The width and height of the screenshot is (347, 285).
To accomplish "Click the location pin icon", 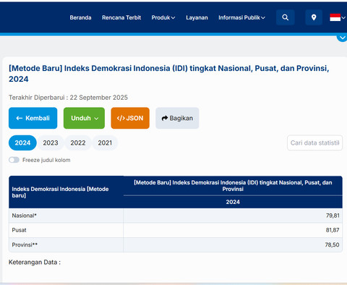I will pyautogui.click(x=314, y=17).
